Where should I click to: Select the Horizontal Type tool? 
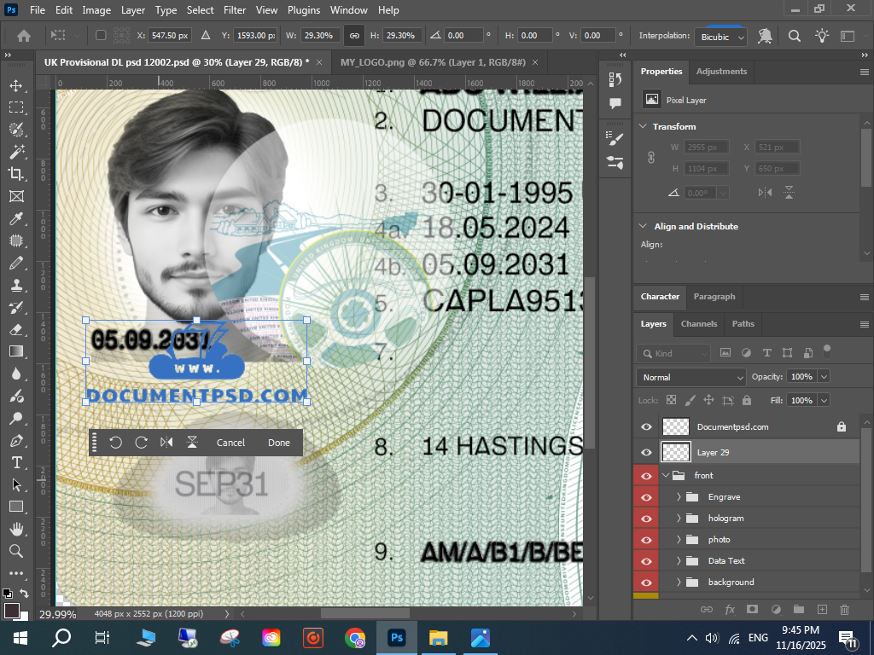15,462
